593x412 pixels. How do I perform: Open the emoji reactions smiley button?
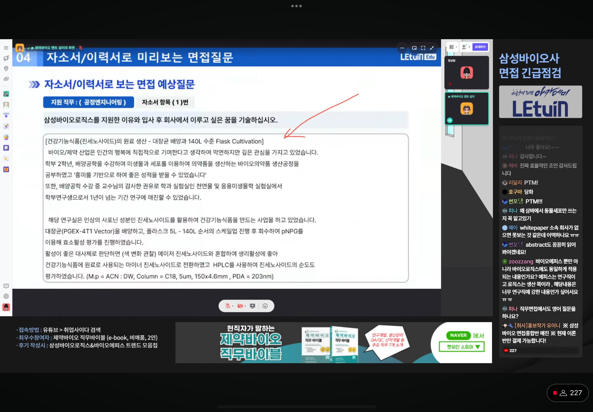point(265,306)
